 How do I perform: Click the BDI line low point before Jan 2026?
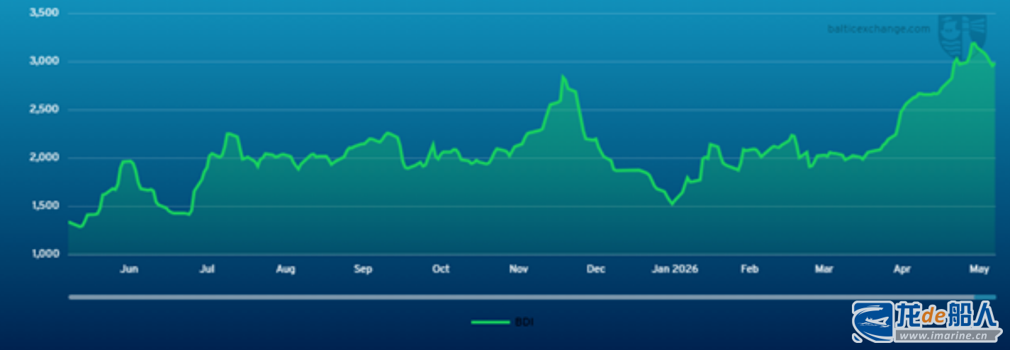(672, 204)
